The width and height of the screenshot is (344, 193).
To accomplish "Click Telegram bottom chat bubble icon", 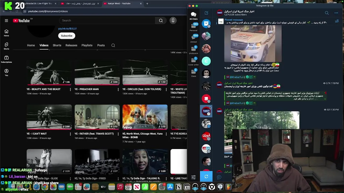I will pyautogui.click(x=219, y=177).
